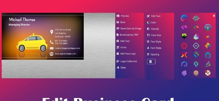
Task: Select the phone number '561-713-9401'
Action: pyautogui.click(x=61, y=41)
